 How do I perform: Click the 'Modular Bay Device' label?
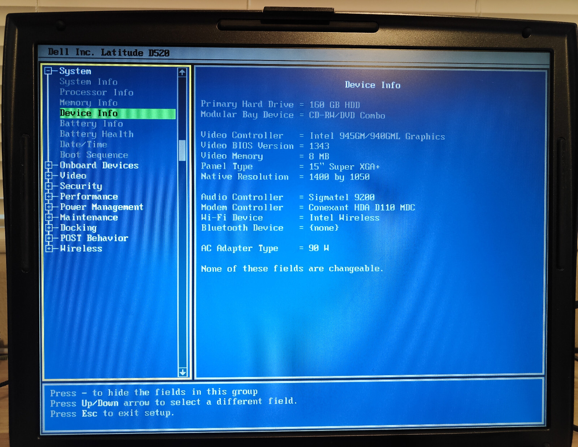[247, 115]
